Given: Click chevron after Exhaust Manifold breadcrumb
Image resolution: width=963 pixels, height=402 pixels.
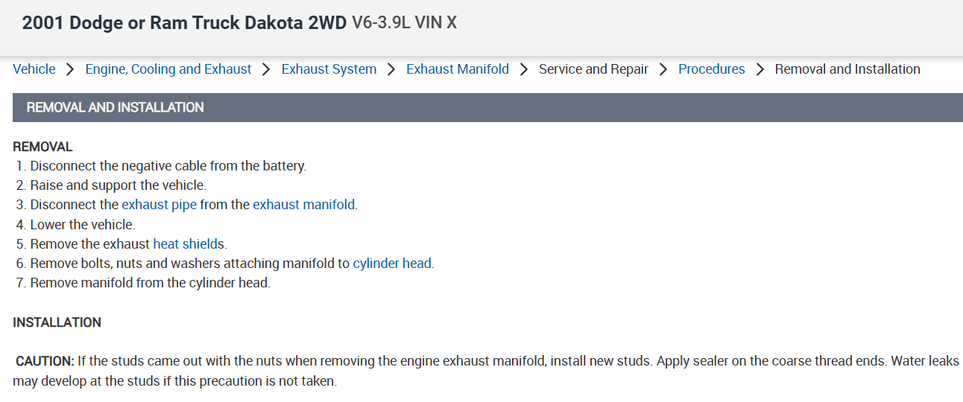Looking at the screenshot, I should (x=524, y=69).
